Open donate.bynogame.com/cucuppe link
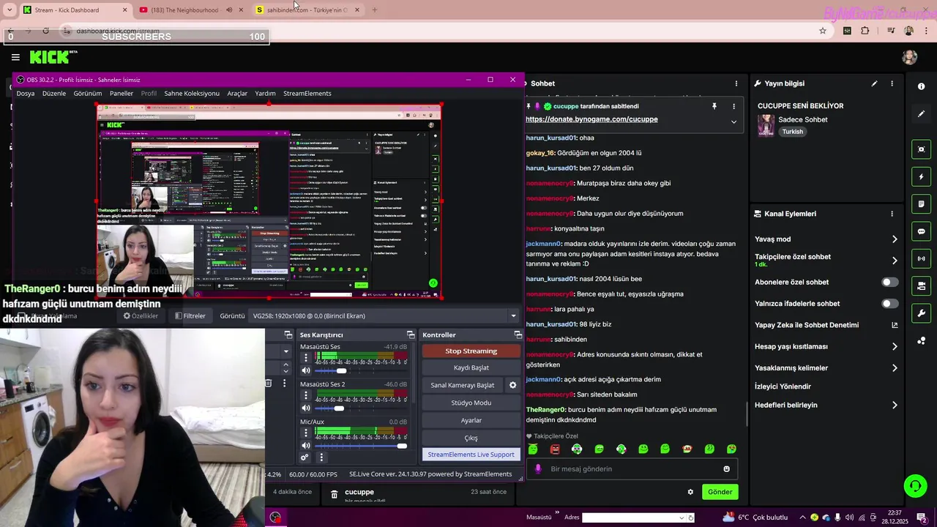The width and height of the screenshot is (937, 527). click(591, 119)
